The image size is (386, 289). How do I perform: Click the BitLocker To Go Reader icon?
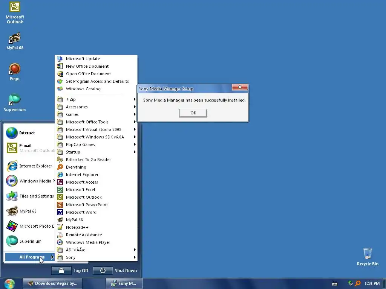(60, 160)
